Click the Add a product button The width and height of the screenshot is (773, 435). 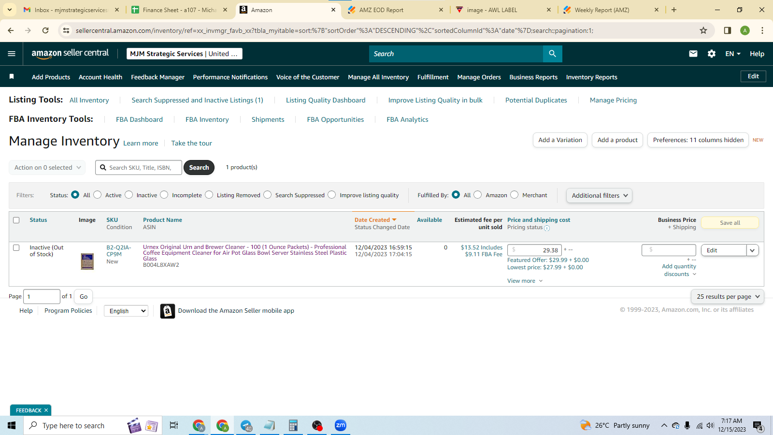point(617,140)
